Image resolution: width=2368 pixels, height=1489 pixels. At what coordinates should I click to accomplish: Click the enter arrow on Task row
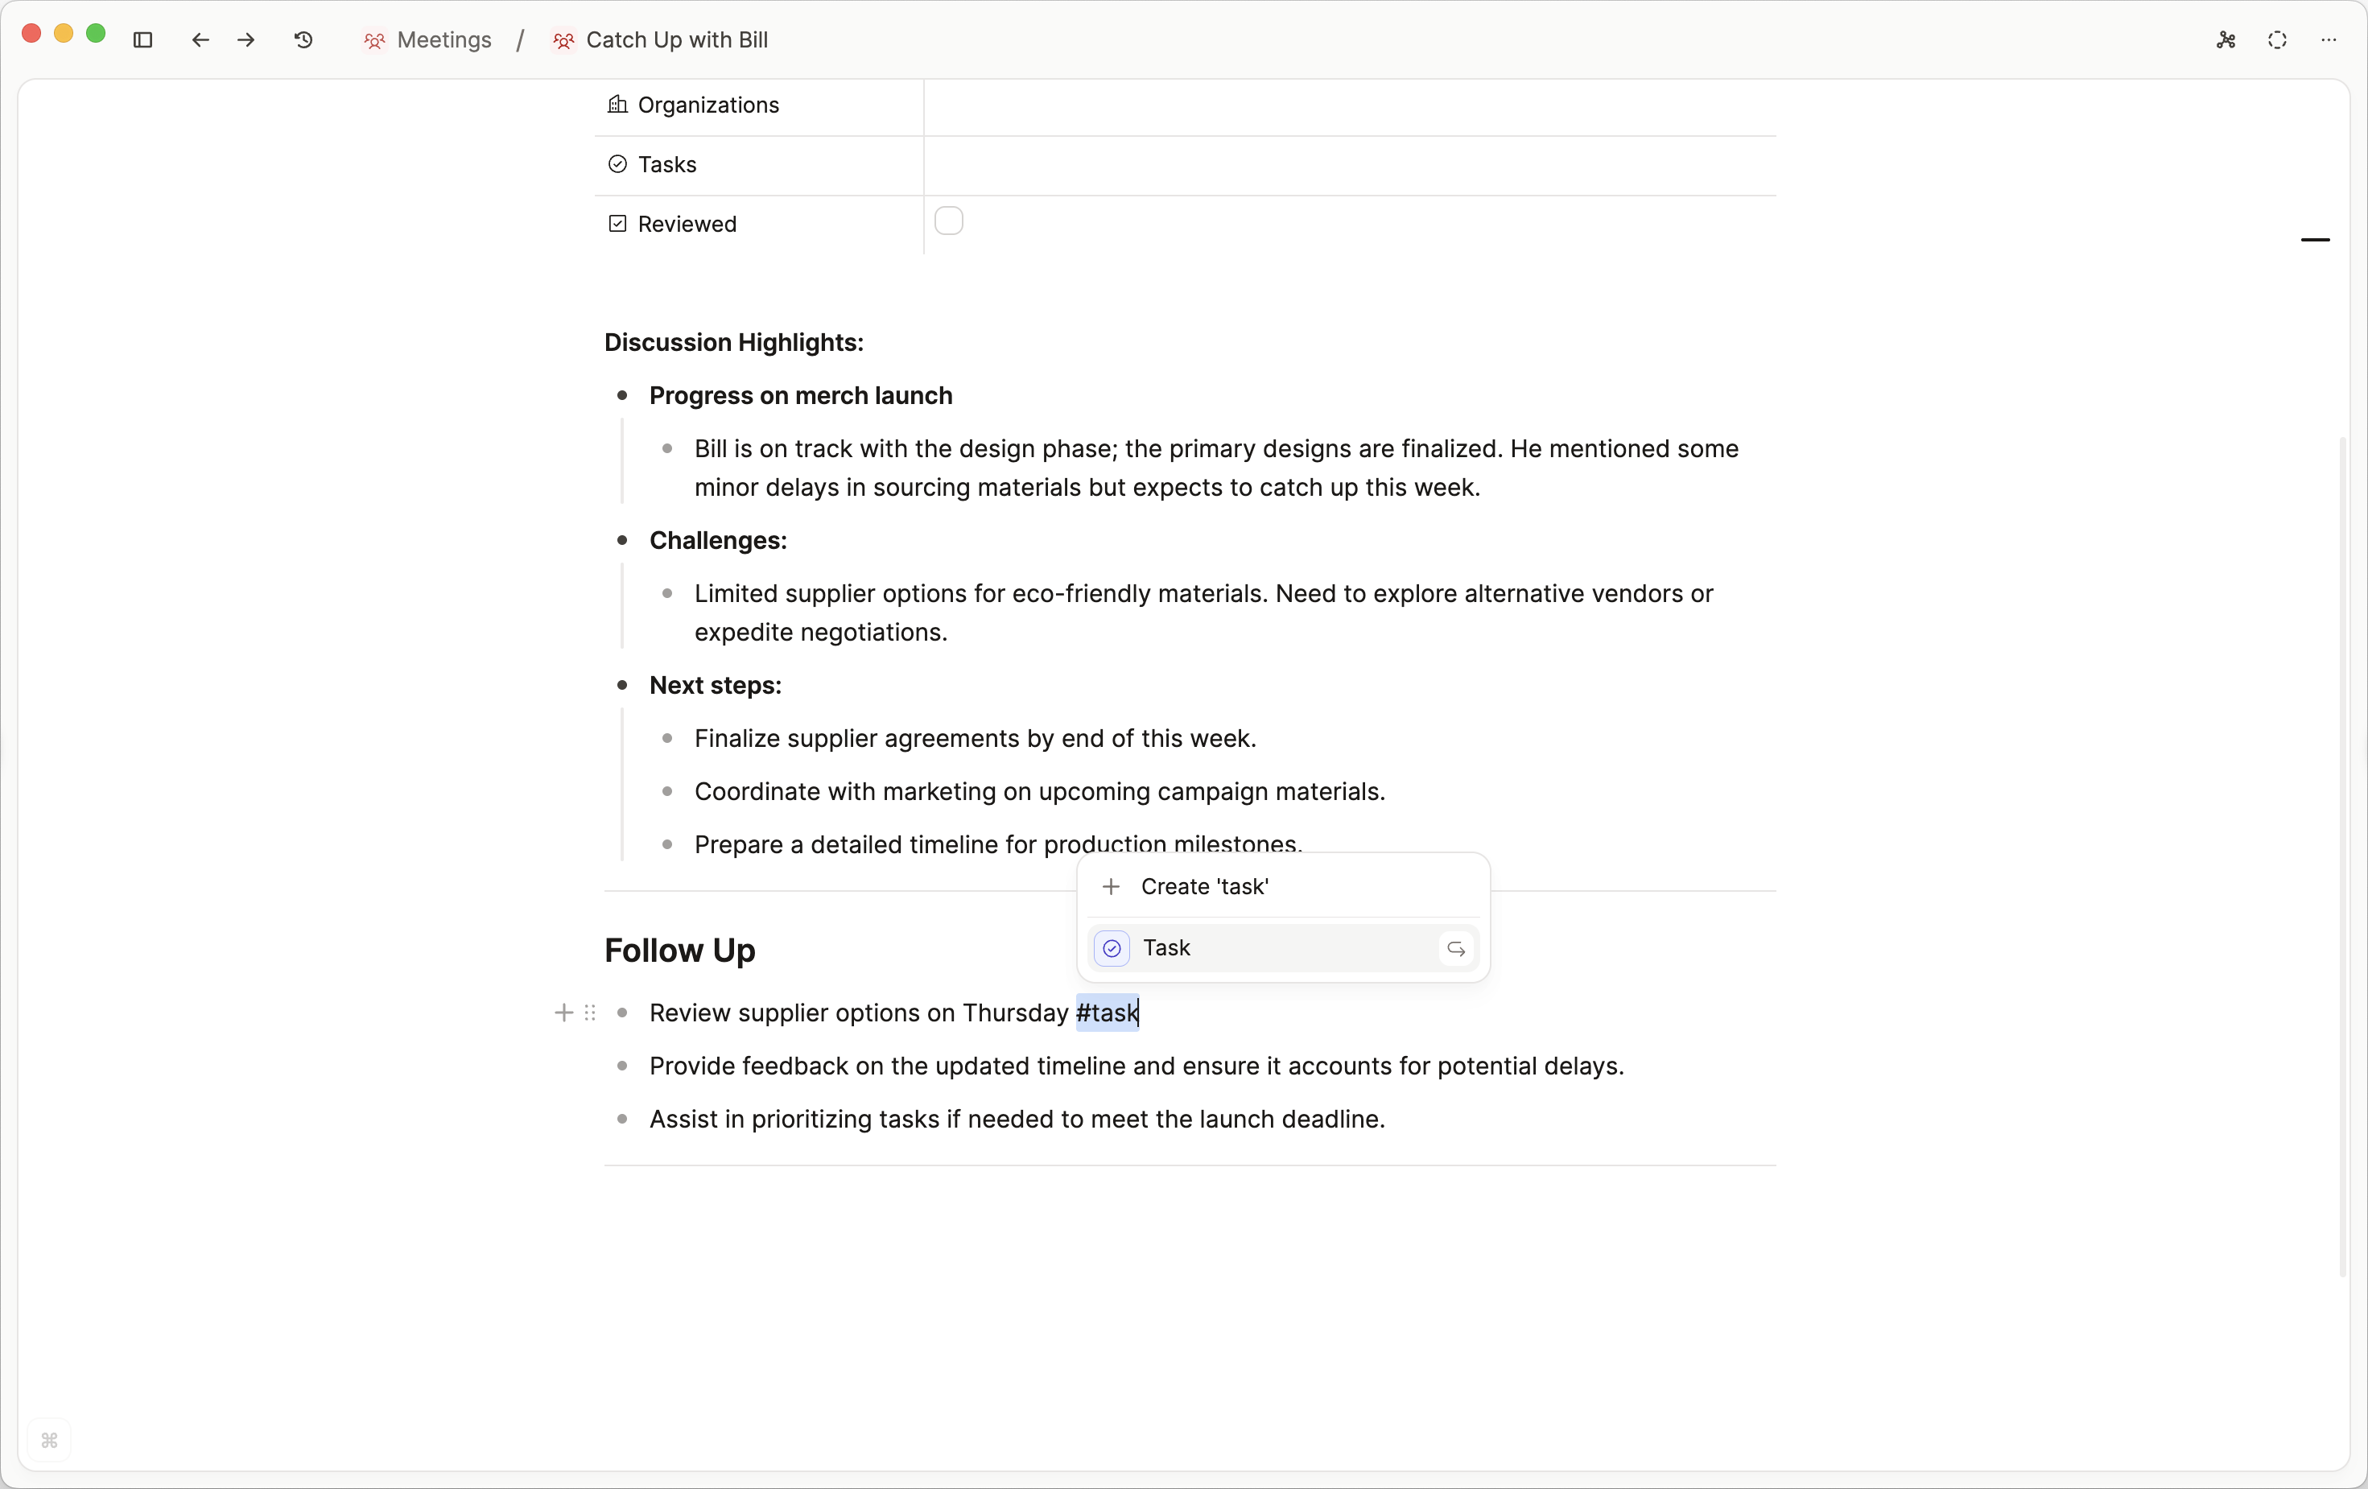(x=1456, y=949)
